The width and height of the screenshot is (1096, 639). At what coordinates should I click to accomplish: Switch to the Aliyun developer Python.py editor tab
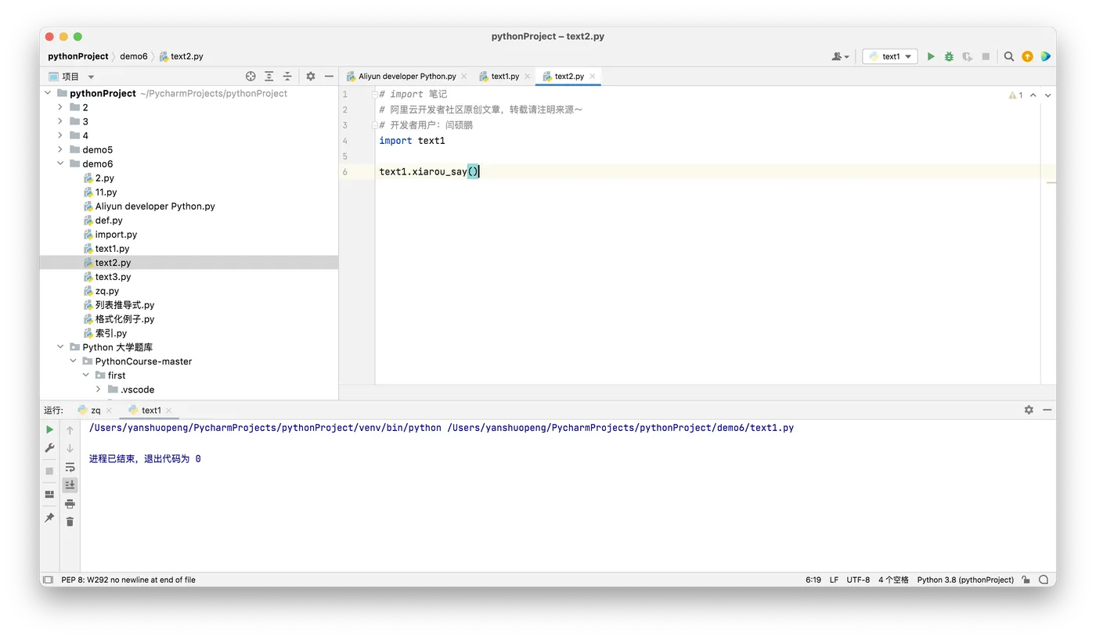pyautogui.click(x=407, y=77)
